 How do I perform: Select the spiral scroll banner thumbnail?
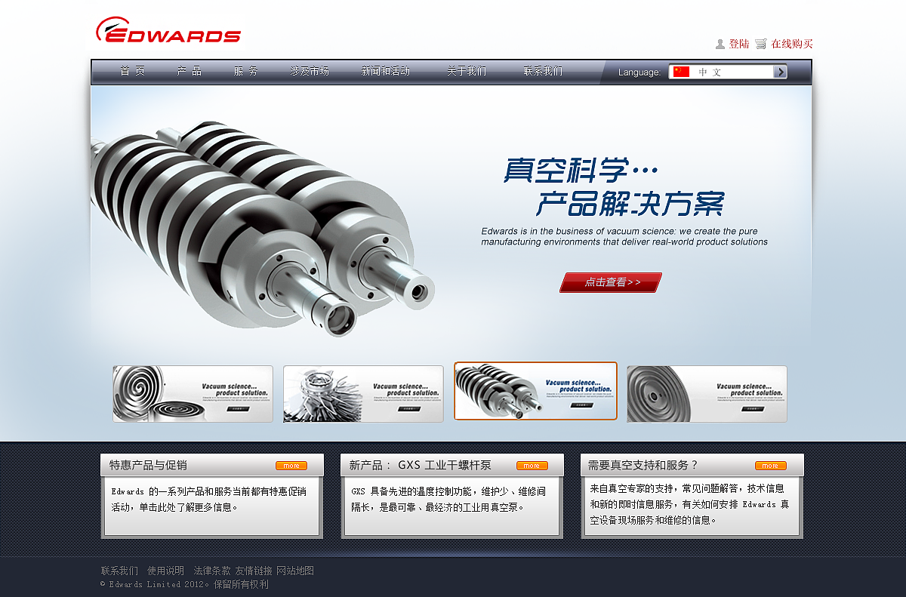pyautogui.click(x=193, y=394)
